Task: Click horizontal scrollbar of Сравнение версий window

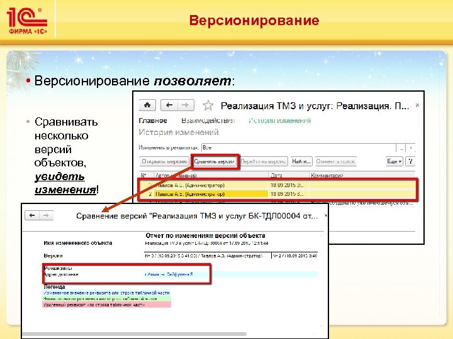Action: [x=135, y=334]
